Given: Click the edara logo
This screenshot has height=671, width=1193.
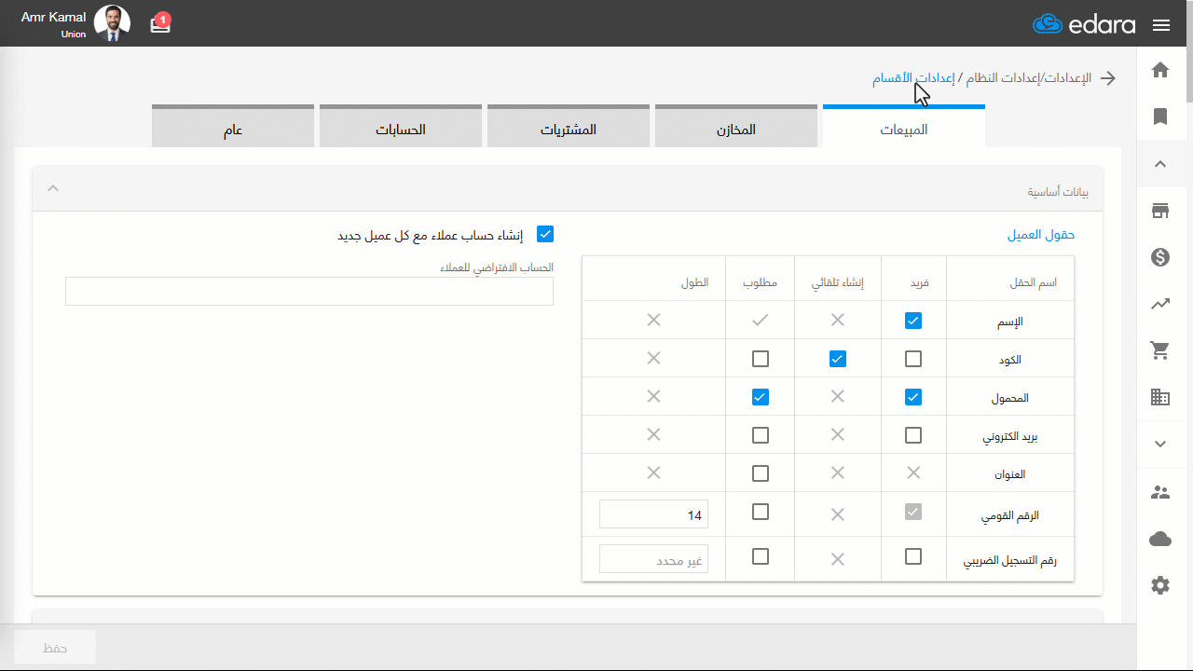Looking at the screenshot, I should point(1084,24).
